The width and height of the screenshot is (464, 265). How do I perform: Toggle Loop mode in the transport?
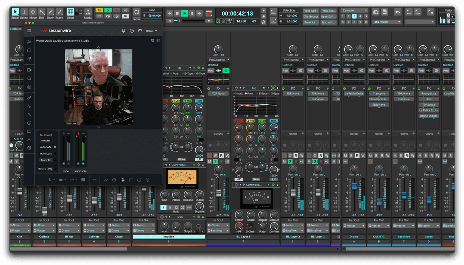tap(137, 12)
